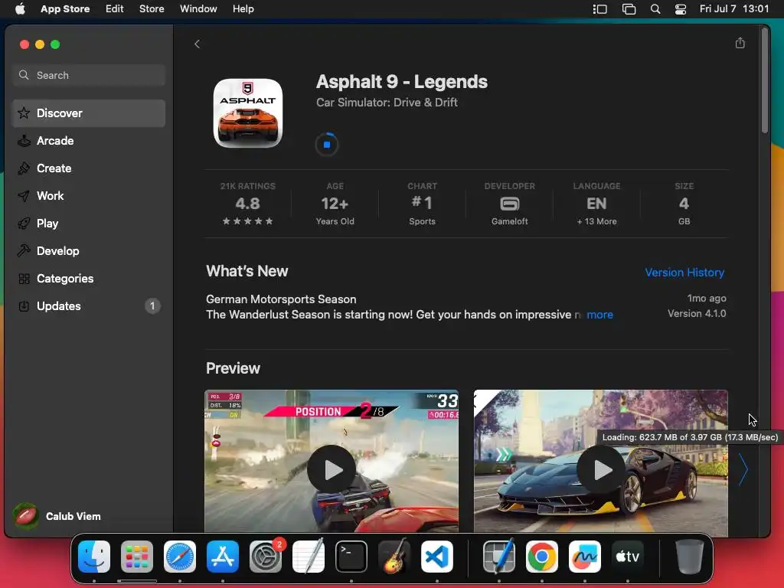784x588 pixels.
Task: Open Freeform from the Dock
Action: [585, 557]
